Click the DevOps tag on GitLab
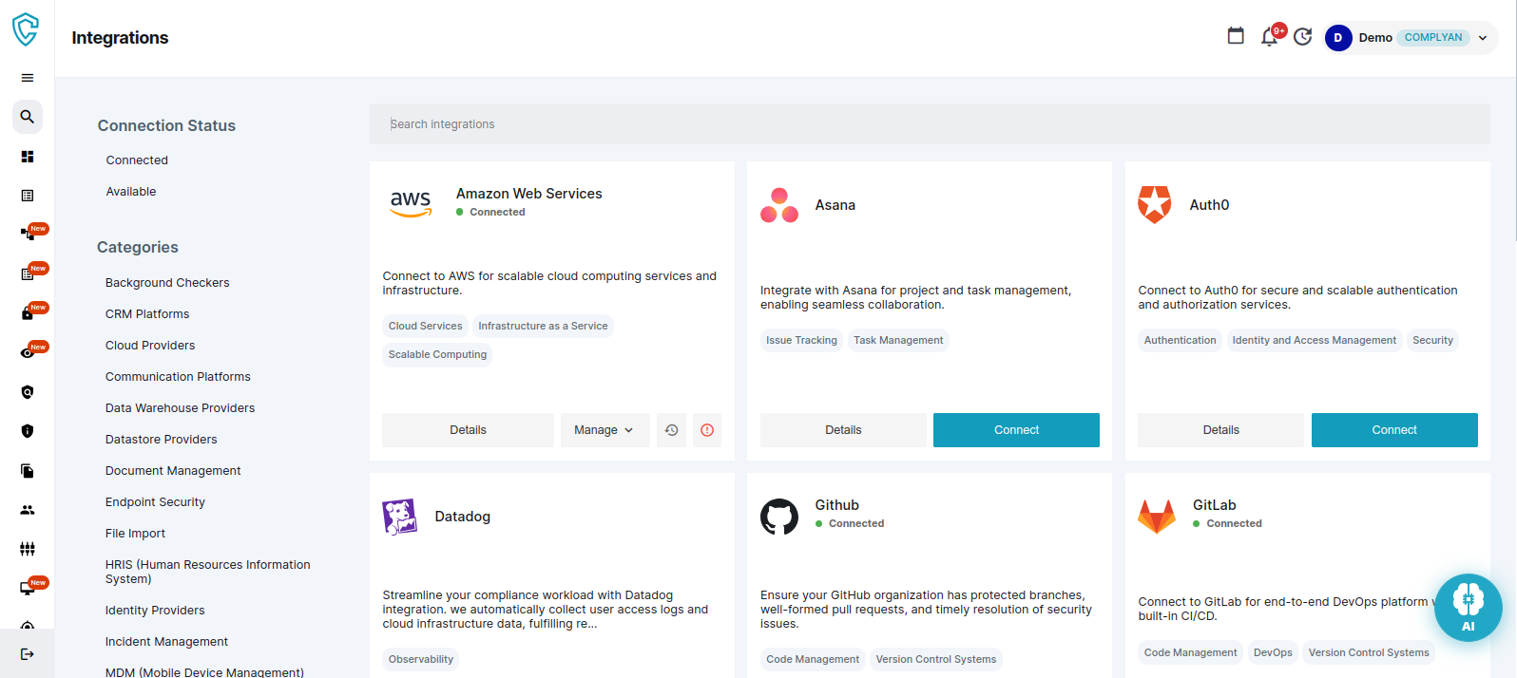This screenshot has height=678, width=1517. 1273,653
